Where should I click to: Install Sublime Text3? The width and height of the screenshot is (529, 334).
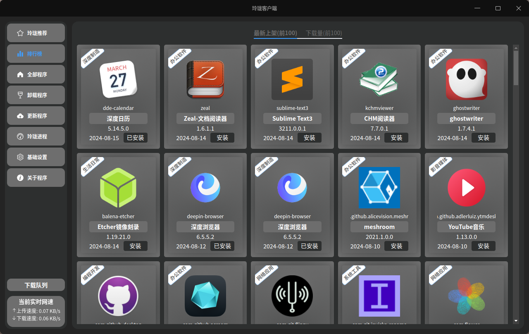pyautogui.click(x=310, y=138)
